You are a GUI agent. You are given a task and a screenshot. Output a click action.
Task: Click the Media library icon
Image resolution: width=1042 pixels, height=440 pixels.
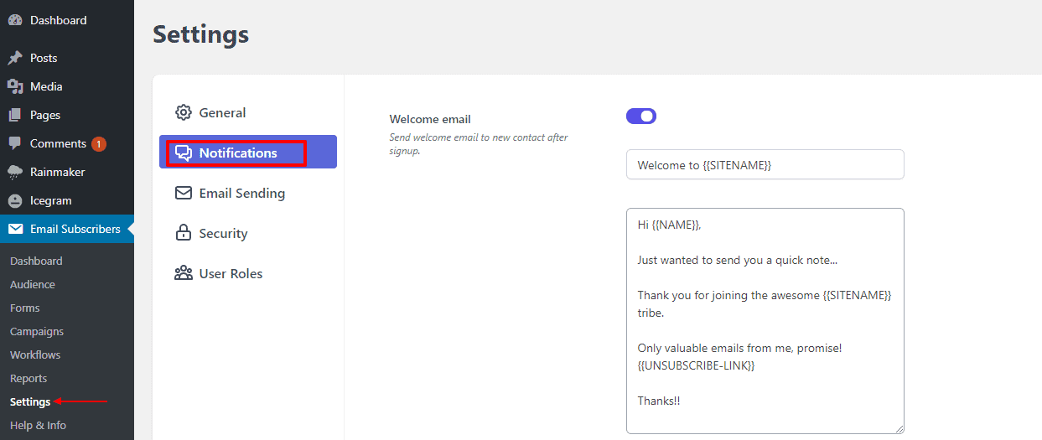coord(15,86)
